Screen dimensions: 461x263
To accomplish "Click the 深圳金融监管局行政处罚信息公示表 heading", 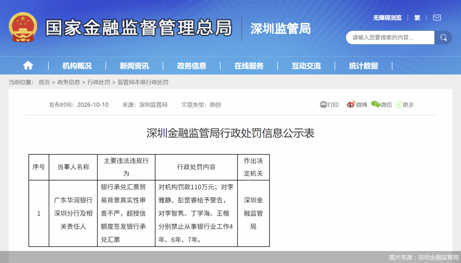I will tap(230, 133).
